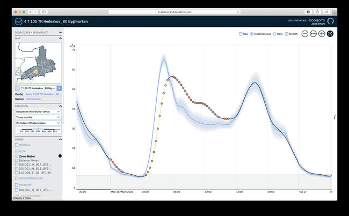Image resolution: width=349 pixels, height=216 pixels.
Task: Click the zone map thumbnail
Action: tap(38, 63)
